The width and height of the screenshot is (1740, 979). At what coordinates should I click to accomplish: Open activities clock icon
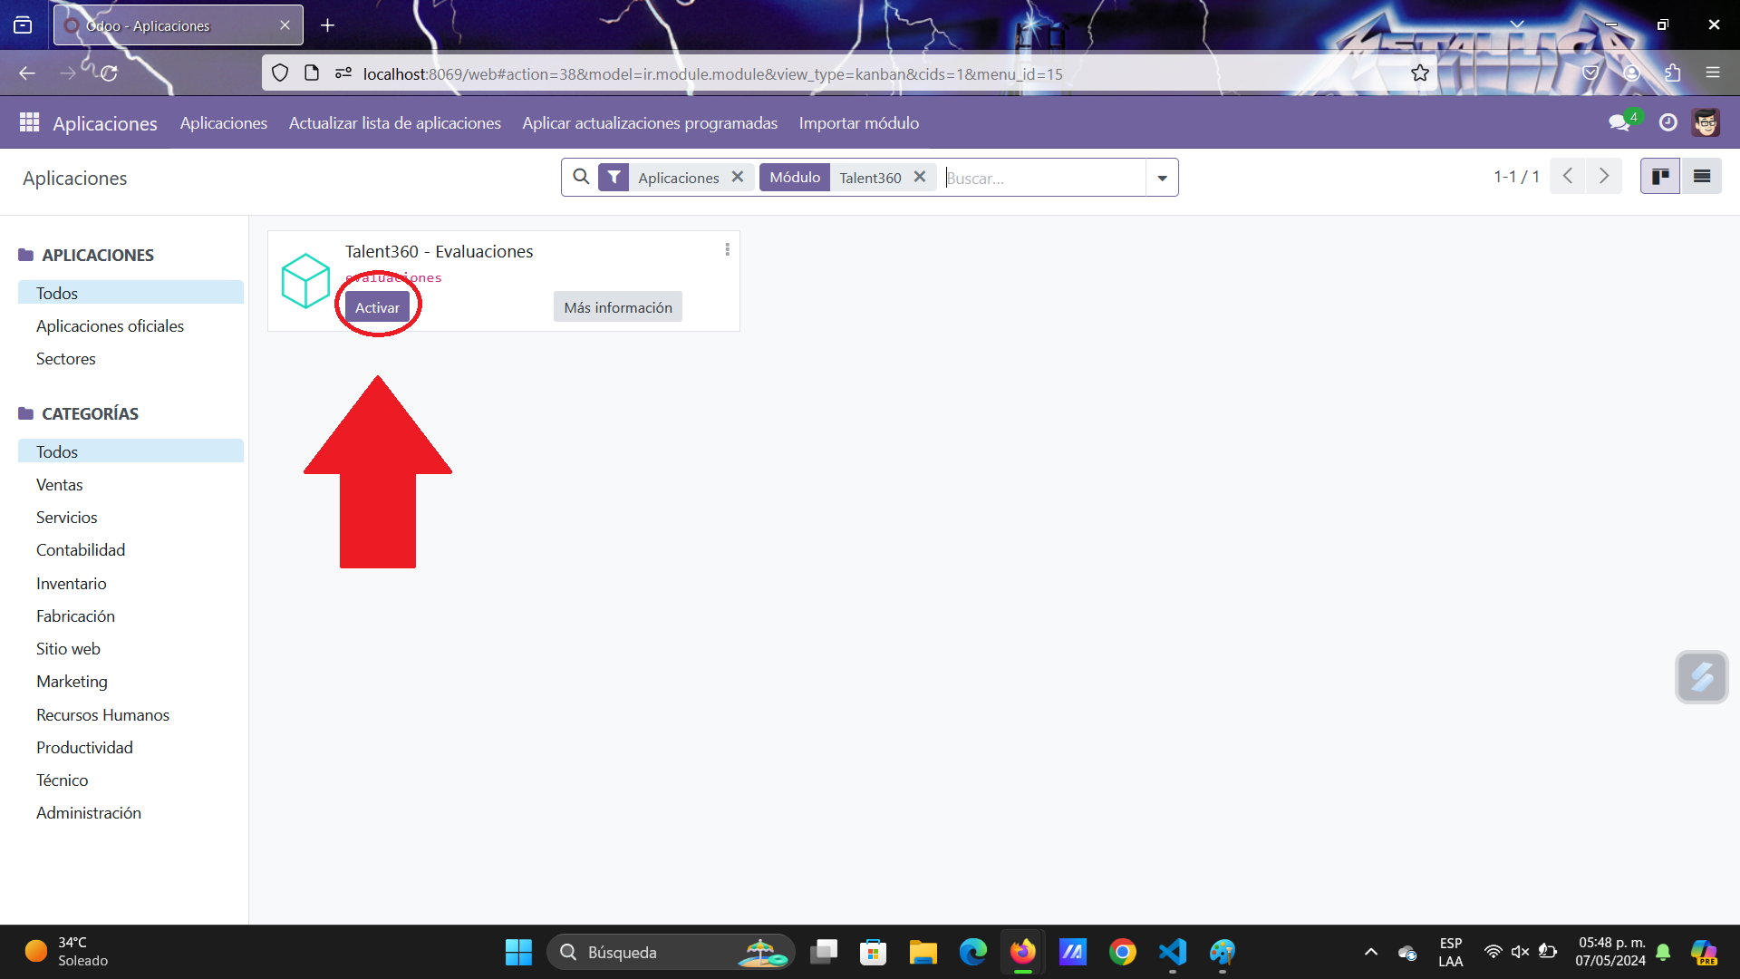(1667, 122)
